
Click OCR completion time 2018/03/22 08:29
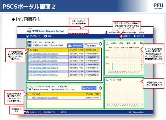pos(92,57)
